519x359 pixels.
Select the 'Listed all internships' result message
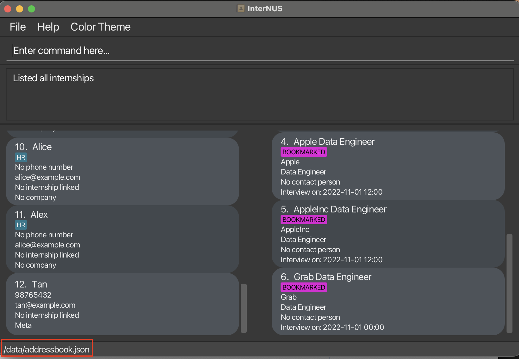coord(53,78)
